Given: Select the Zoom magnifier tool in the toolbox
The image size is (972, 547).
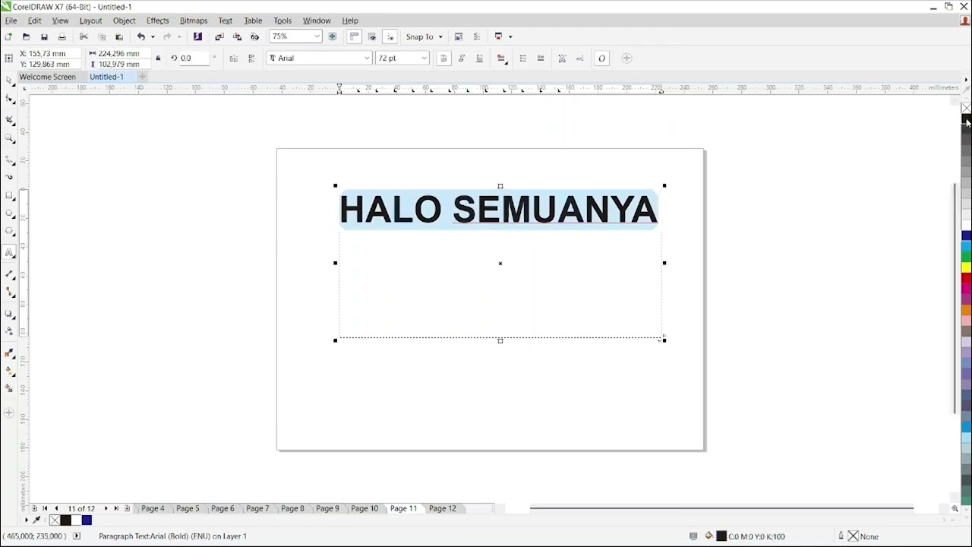Looking at the screenshot, I should 10,138.
